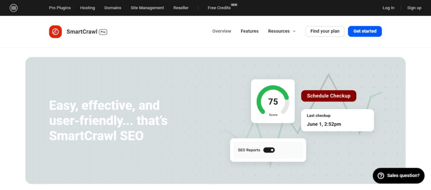
Task: Click the Schedule Checkup button
Action: point(329,96)
